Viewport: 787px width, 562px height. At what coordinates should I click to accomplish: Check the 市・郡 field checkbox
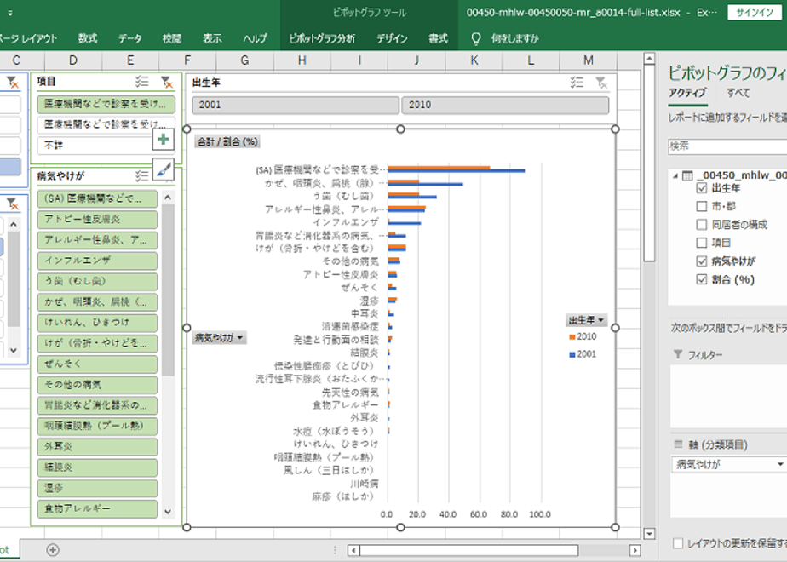[x=702, y=206]
